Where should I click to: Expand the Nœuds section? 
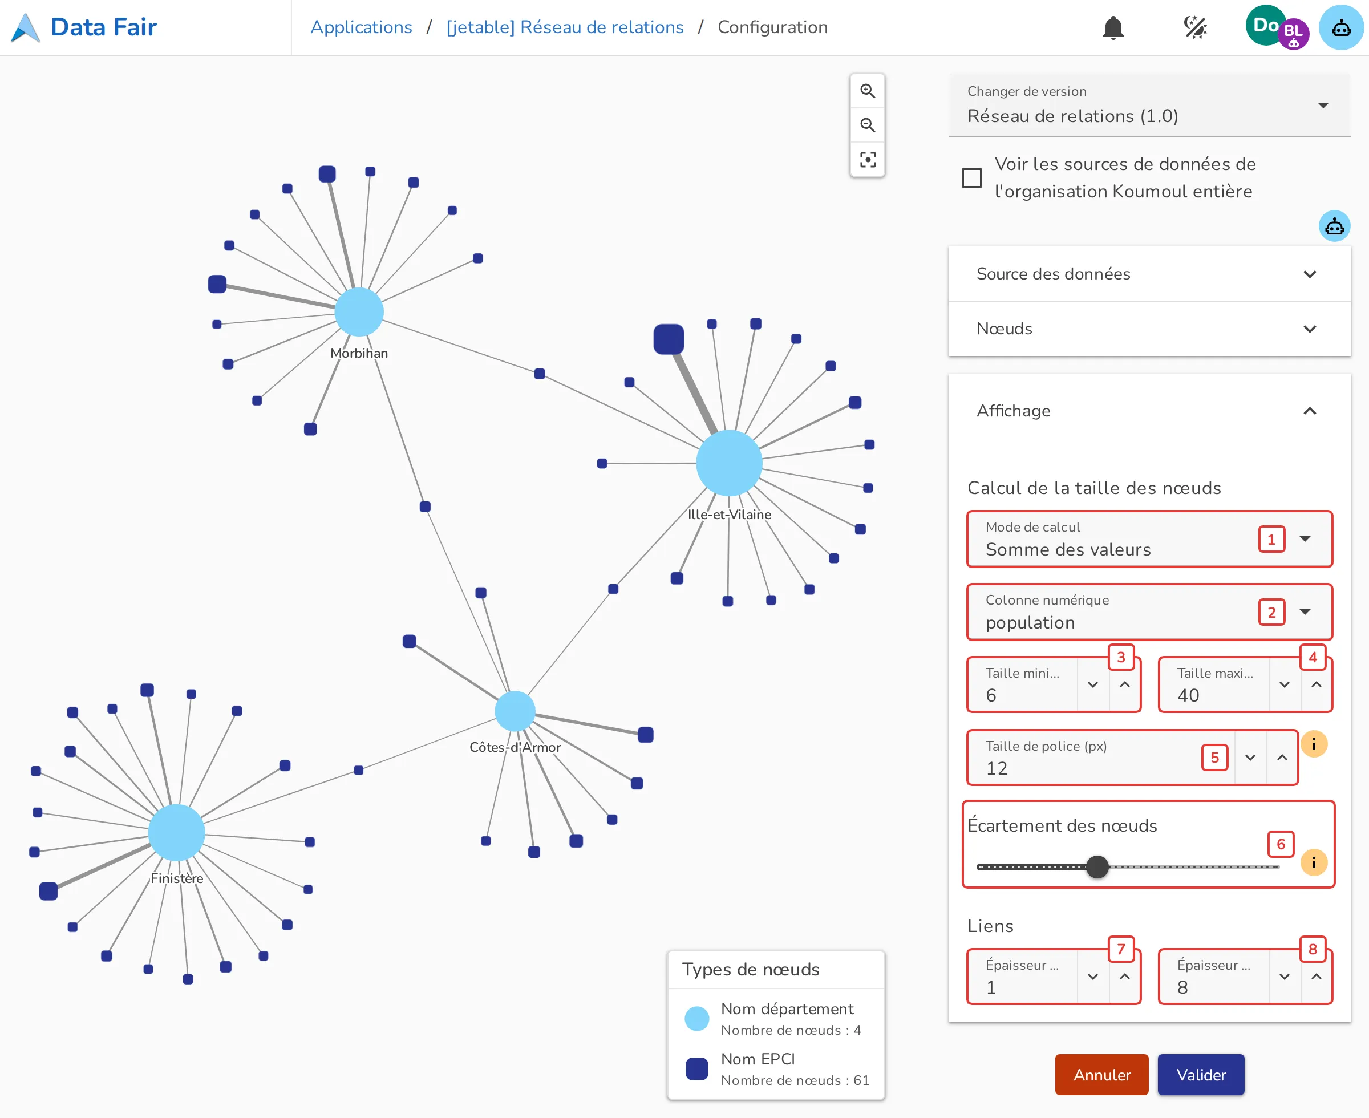(x=1149, y=329)
